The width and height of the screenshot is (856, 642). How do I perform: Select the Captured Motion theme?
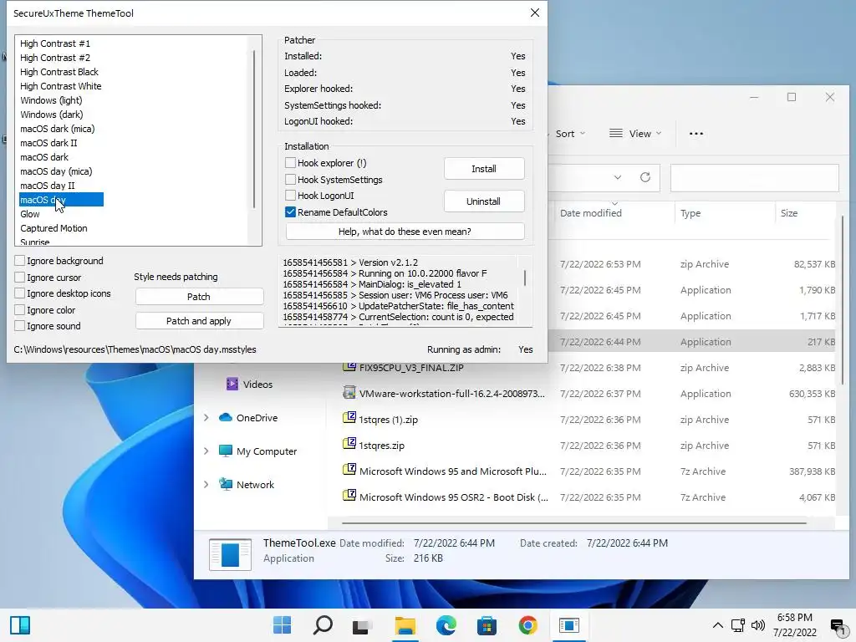click(53, 228)
